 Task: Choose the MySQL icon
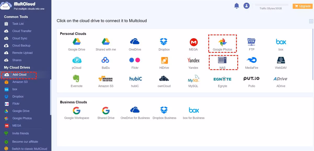193,79
